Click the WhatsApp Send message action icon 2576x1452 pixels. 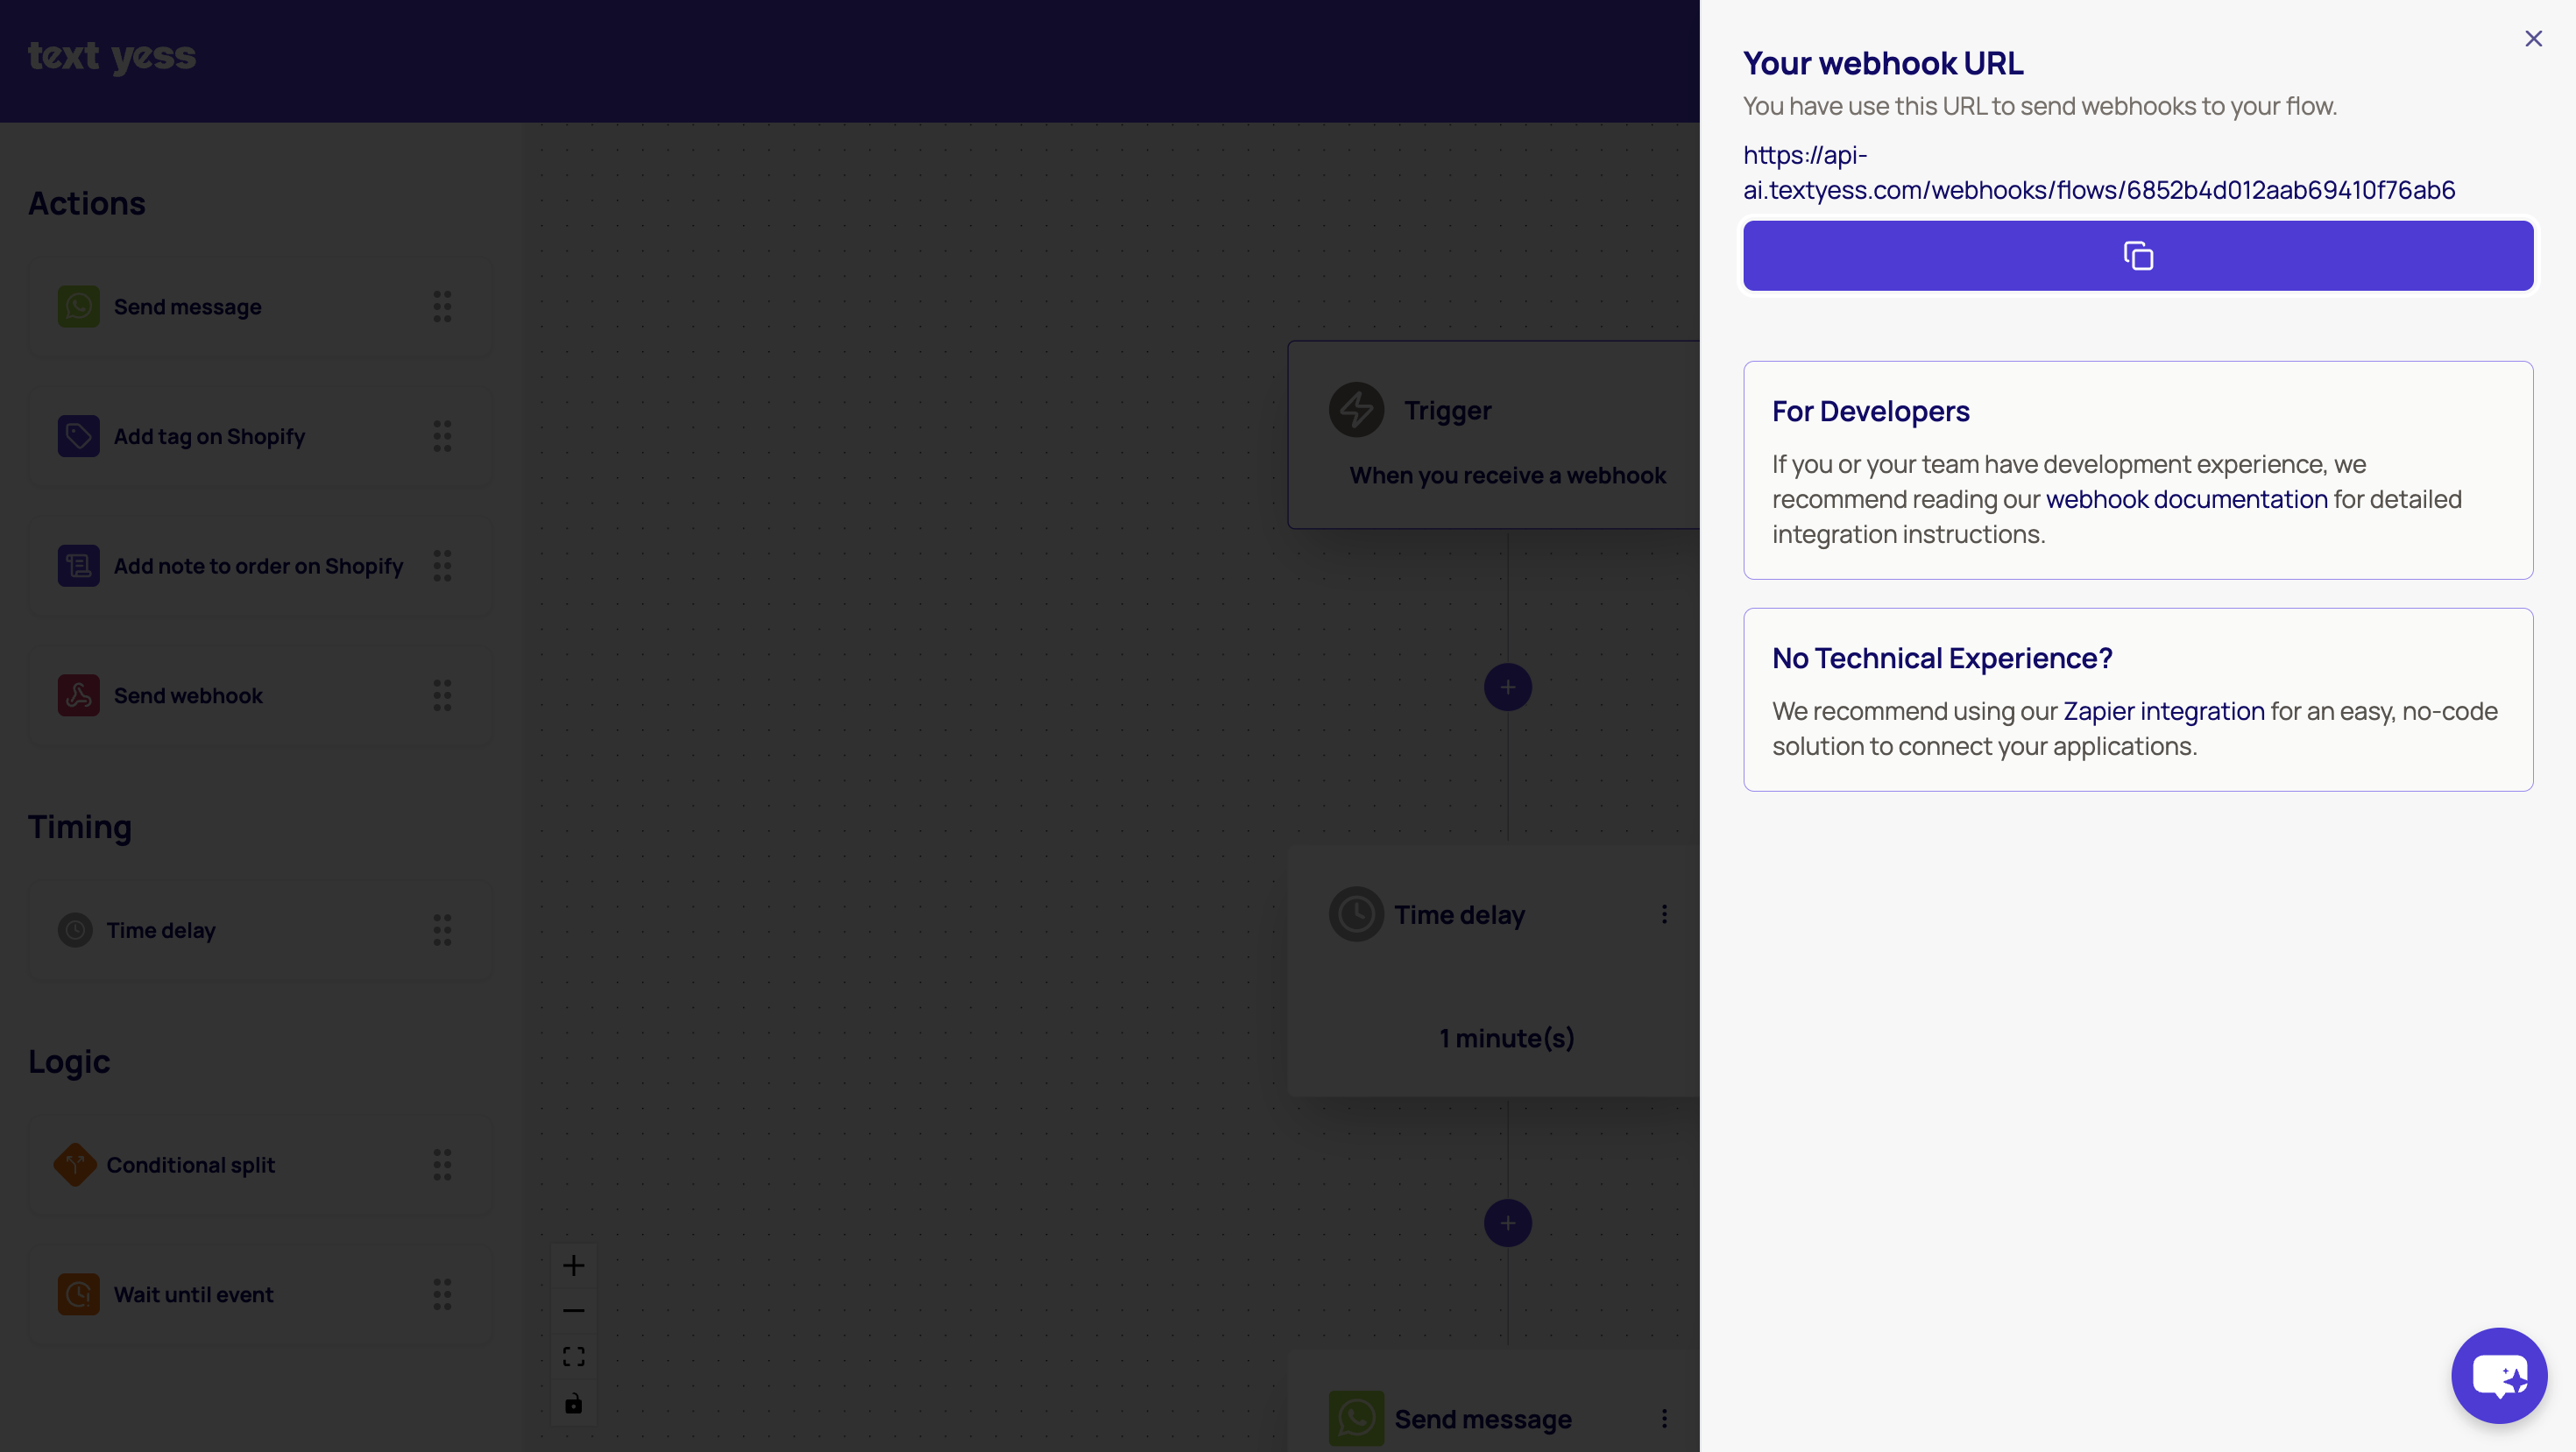(x=78, y=307)
